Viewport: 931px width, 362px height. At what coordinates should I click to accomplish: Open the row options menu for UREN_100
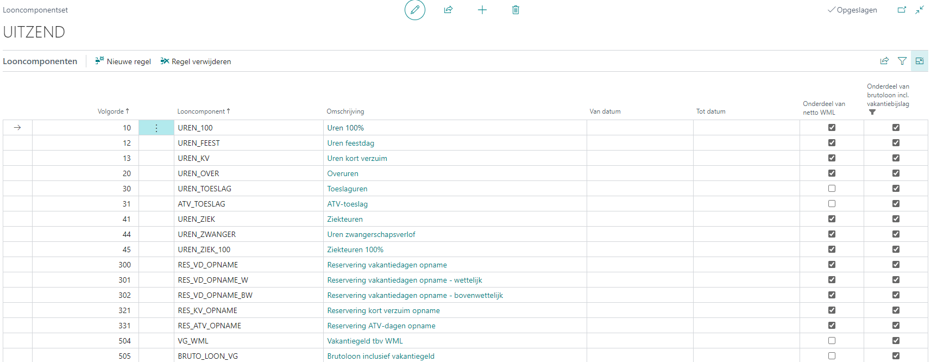156,128
